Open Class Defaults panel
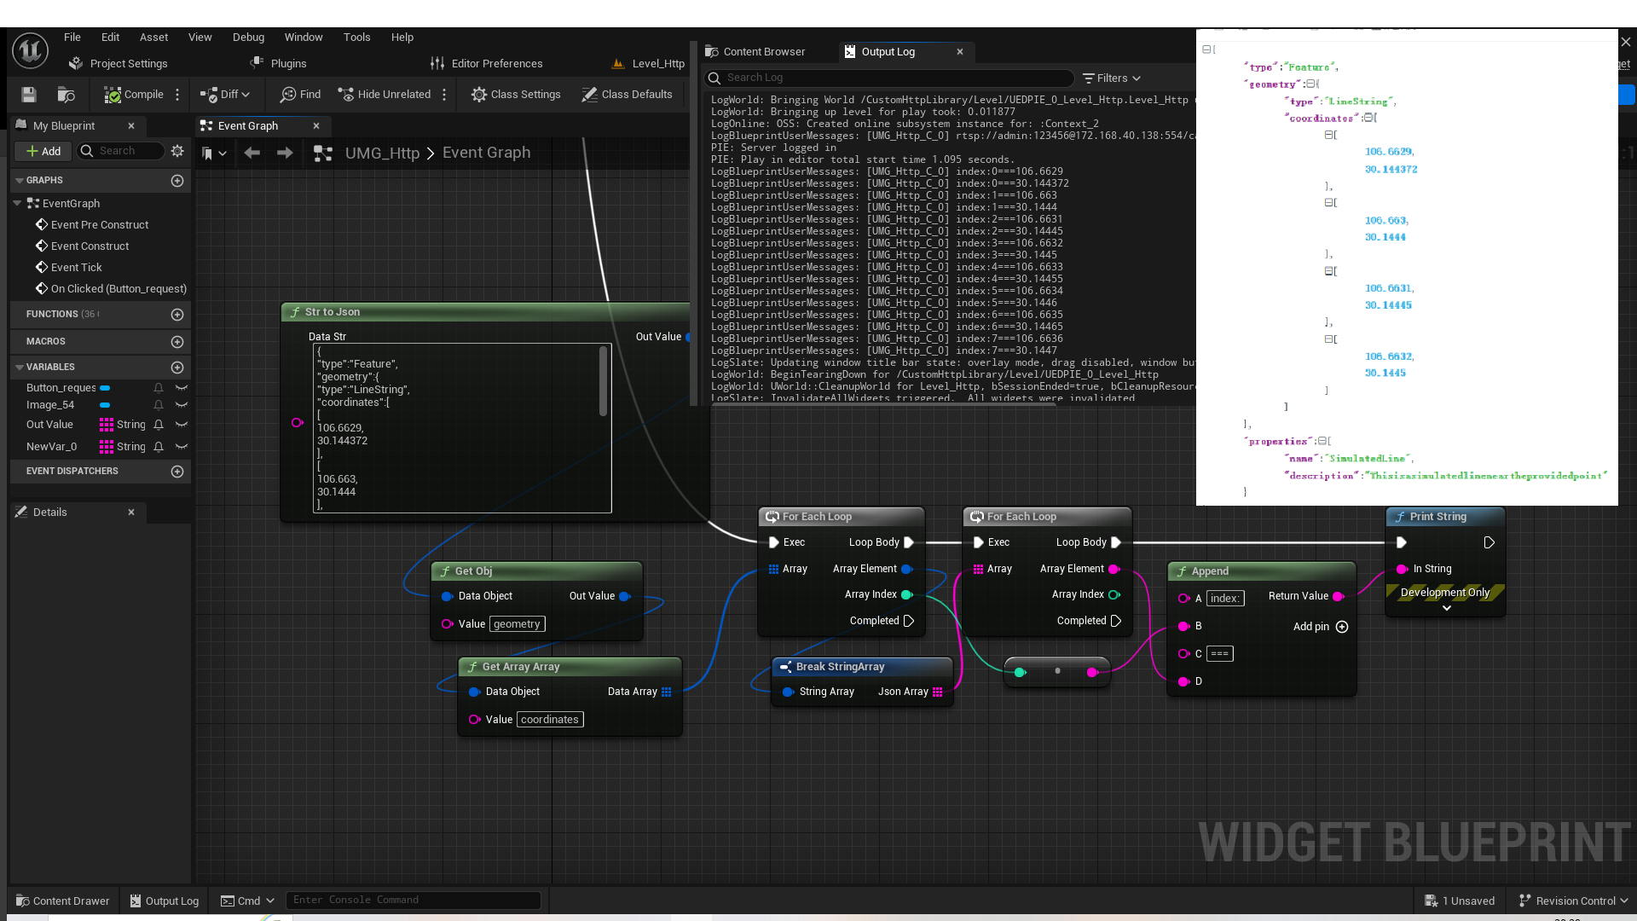The width and height of the screenshot is (1637, 921). [627, 95]
